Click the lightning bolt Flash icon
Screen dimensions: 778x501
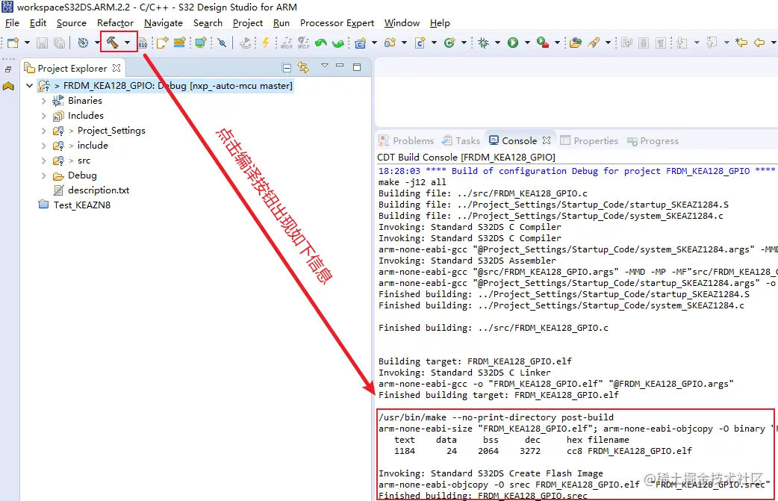[266, 43]
